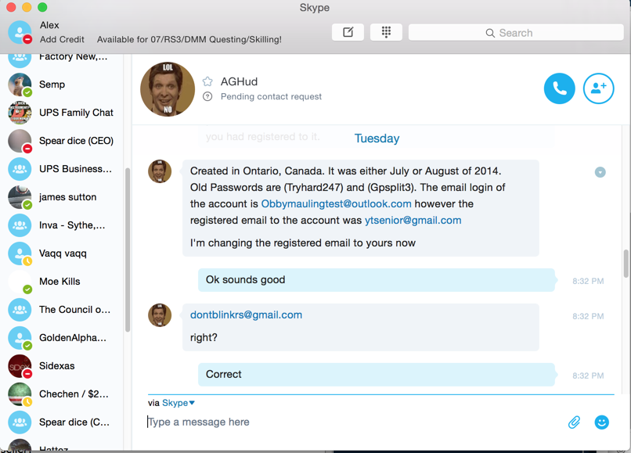
Task: Close the Skype window with the red button
Action: 11,7
